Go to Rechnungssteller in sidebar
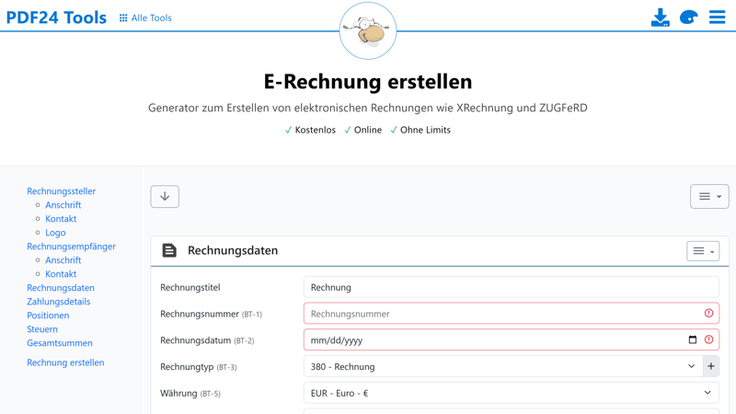Image resolution: width=736 pixels, height=414 pixels. click(61, 191)
